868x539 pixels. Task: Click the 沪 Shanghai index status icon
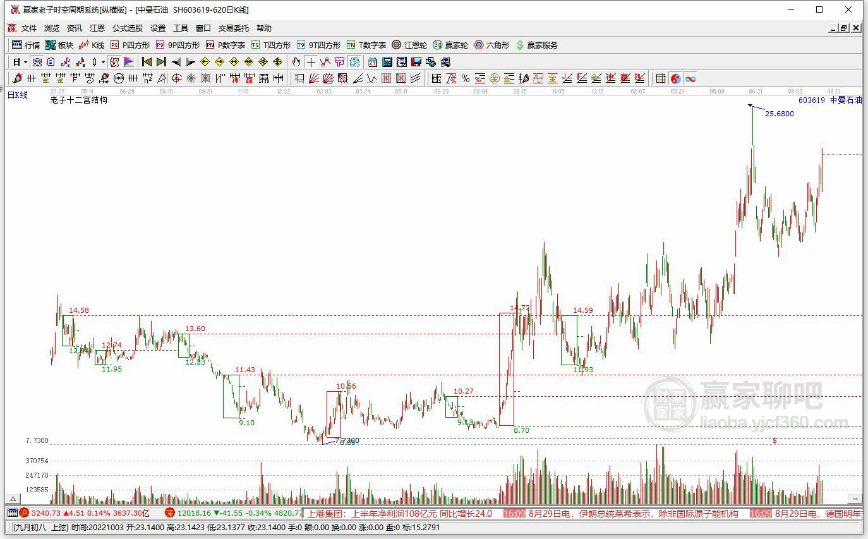click(x=24, y=513)
